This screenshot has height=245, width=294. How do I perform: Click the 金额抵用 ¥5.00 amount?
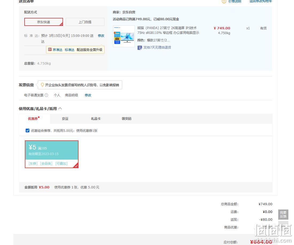pyautogui.click(x=44, y=187)
